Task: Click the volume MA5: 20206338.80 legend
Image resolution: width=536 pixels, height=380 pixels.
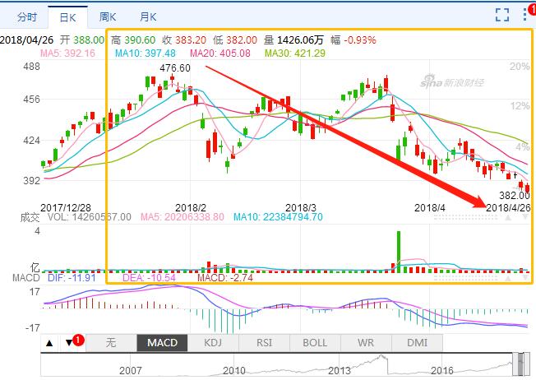Action: [183, 217]
